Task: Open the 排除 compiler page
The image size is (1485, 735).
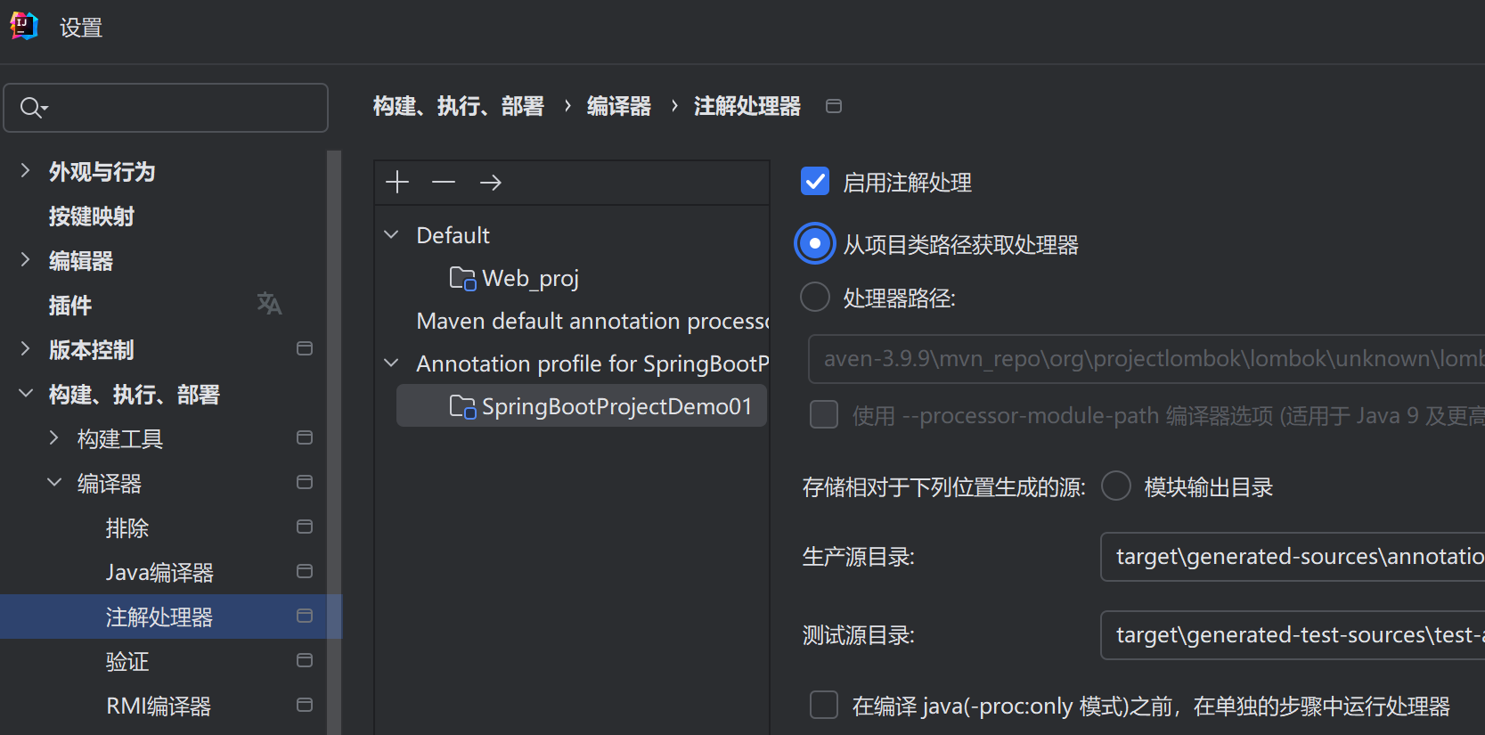Action: click(x=127, y=528)
